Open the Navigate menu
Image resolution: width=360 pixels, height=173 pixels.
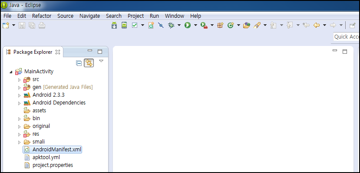coord(89,16)
